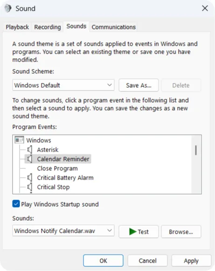Click the Sound speaker icon in title bar
Screen dimensions: 215x271
click(x=8, y=8)
